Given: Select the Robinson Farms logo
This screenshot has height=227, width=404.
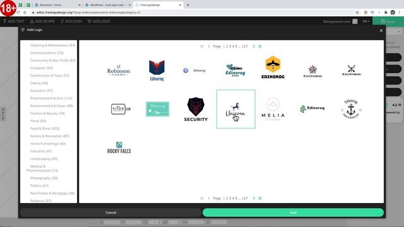Looking at the screenshot, I should point(119,71).
